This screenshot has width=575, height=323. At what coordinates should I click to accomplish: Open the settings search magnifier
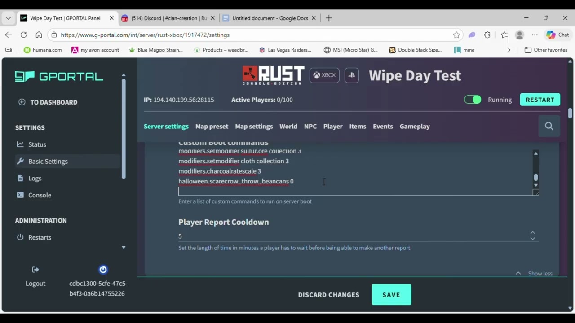[549, 127]
